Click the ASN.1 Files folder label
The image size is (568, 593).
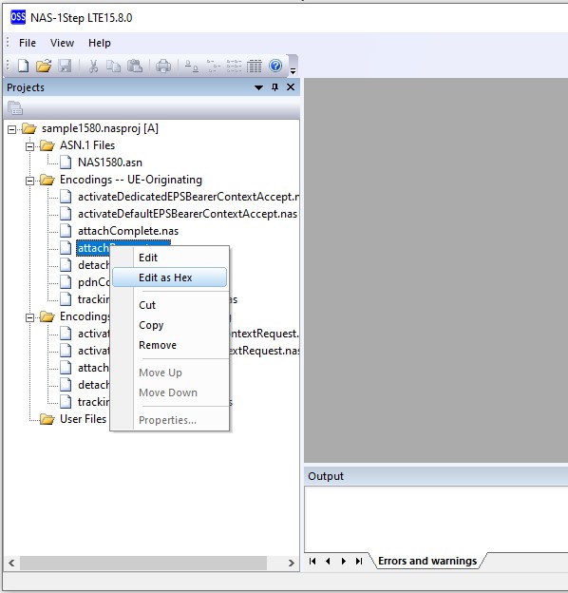point(87,145)
